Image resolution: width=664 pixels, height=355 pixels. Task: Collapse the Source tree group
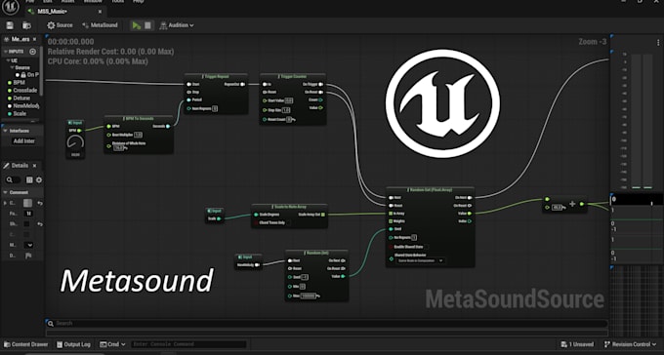coord(13,67)
